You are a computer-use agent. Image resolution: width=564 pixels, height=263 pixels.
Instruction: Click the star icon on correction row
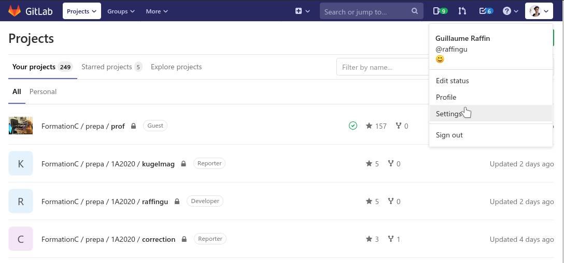click(x=369, y=239)
